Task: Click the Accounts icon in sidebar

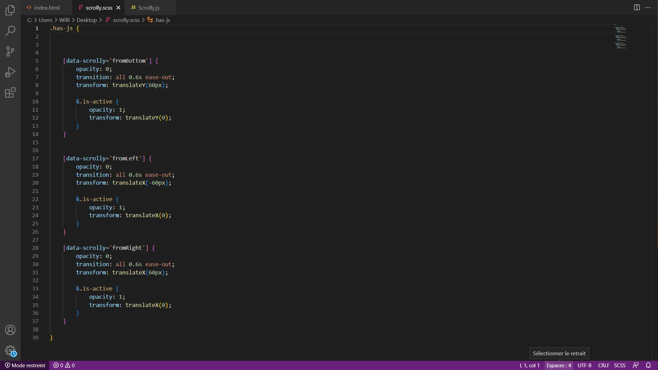Action: tap(10, 330)
